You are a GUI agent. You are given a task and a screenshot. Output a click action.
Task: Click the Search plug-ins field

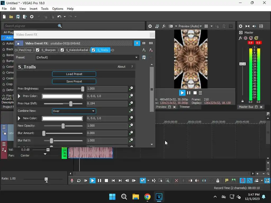click(x=30, y=26)
